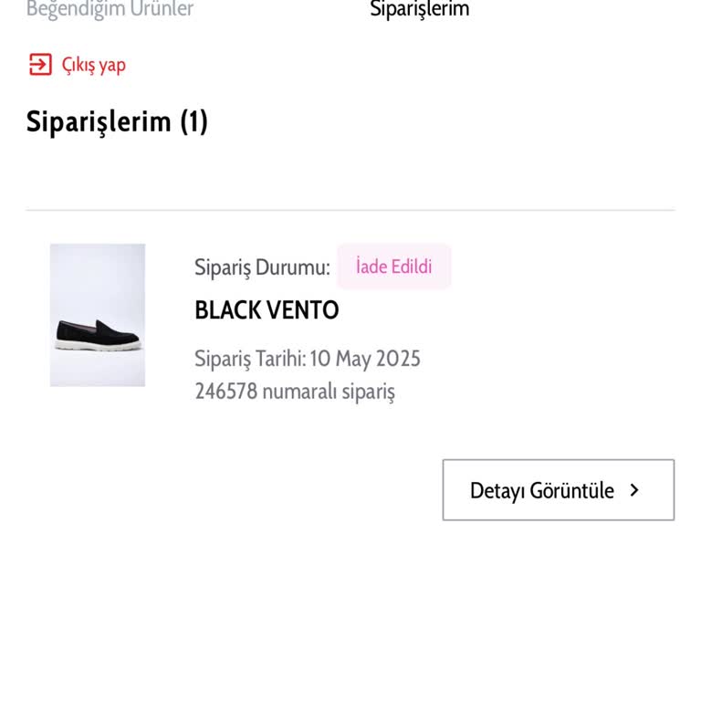The height and width of the screenshot is (701, 701).
Task: Select the Siparişlerim tab at top
Action: pyautogui.click(x=419, y=9)
